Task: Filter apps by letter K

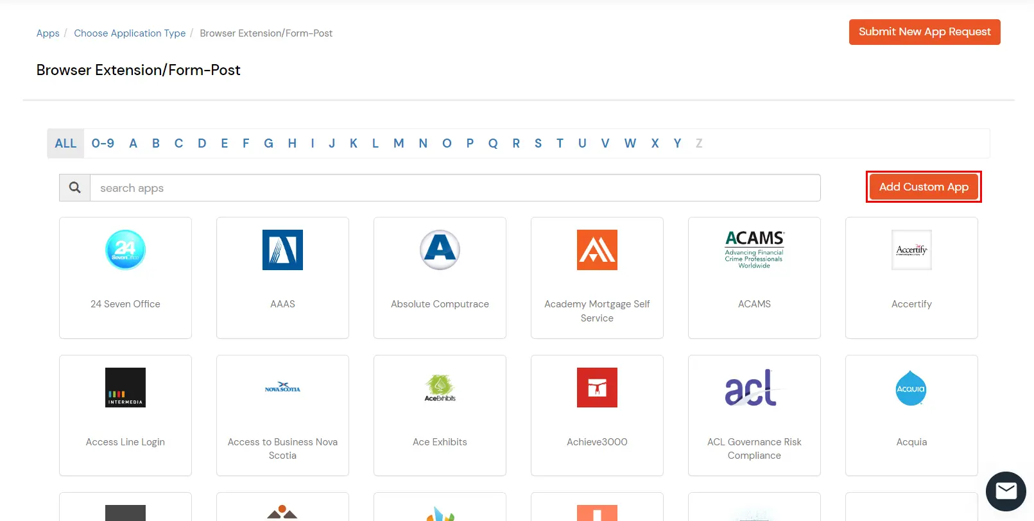Action: pyautogui.click(x=354, y=143)
